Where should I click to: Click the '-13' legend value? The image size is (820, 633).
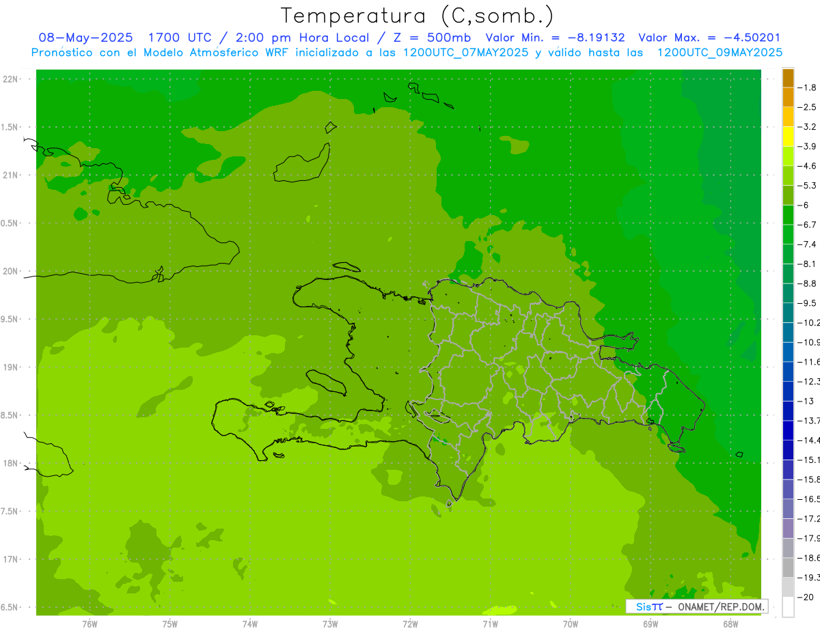coord(806,401)
